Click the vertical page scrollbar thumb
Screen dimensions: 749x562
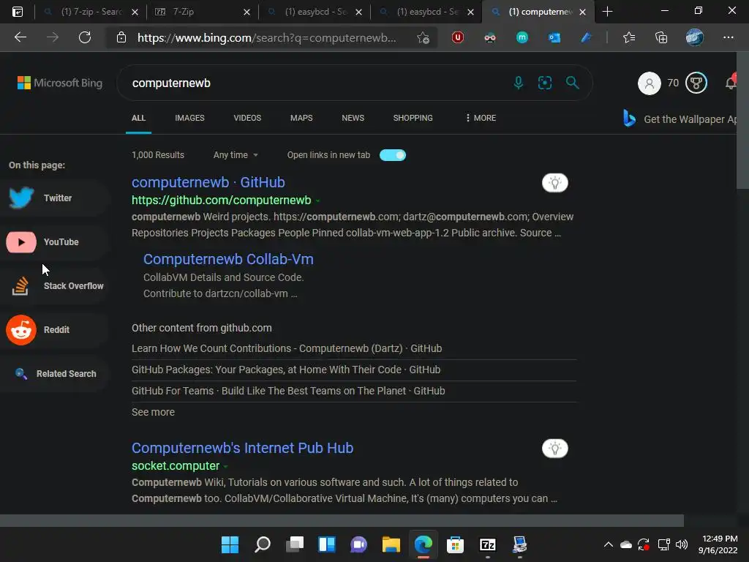click(742, 121)
